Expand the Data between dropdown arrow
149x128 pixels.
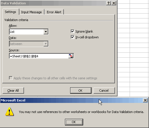coord(46,44)
